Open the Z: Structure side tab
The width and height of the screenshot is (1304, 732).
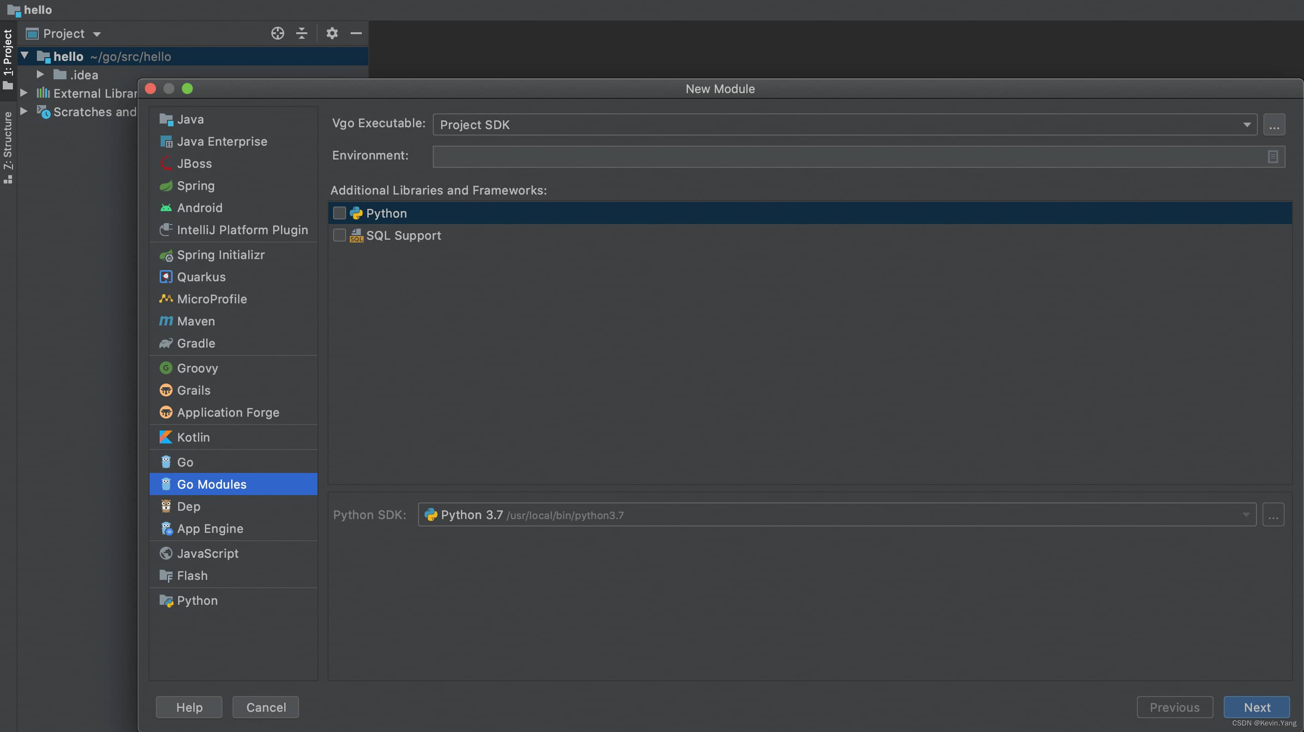pyautogui.click(x=7, y=148)
